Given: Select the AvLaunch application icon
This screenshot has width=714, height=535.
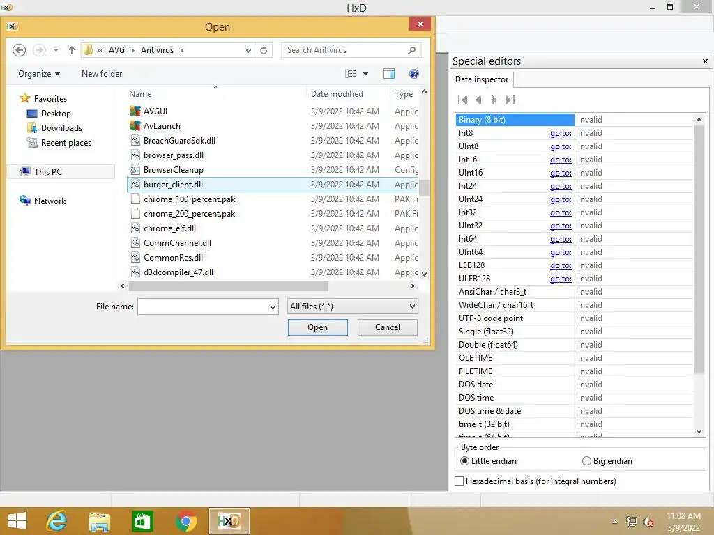Looking at the screenshot, I should (135, 125).
